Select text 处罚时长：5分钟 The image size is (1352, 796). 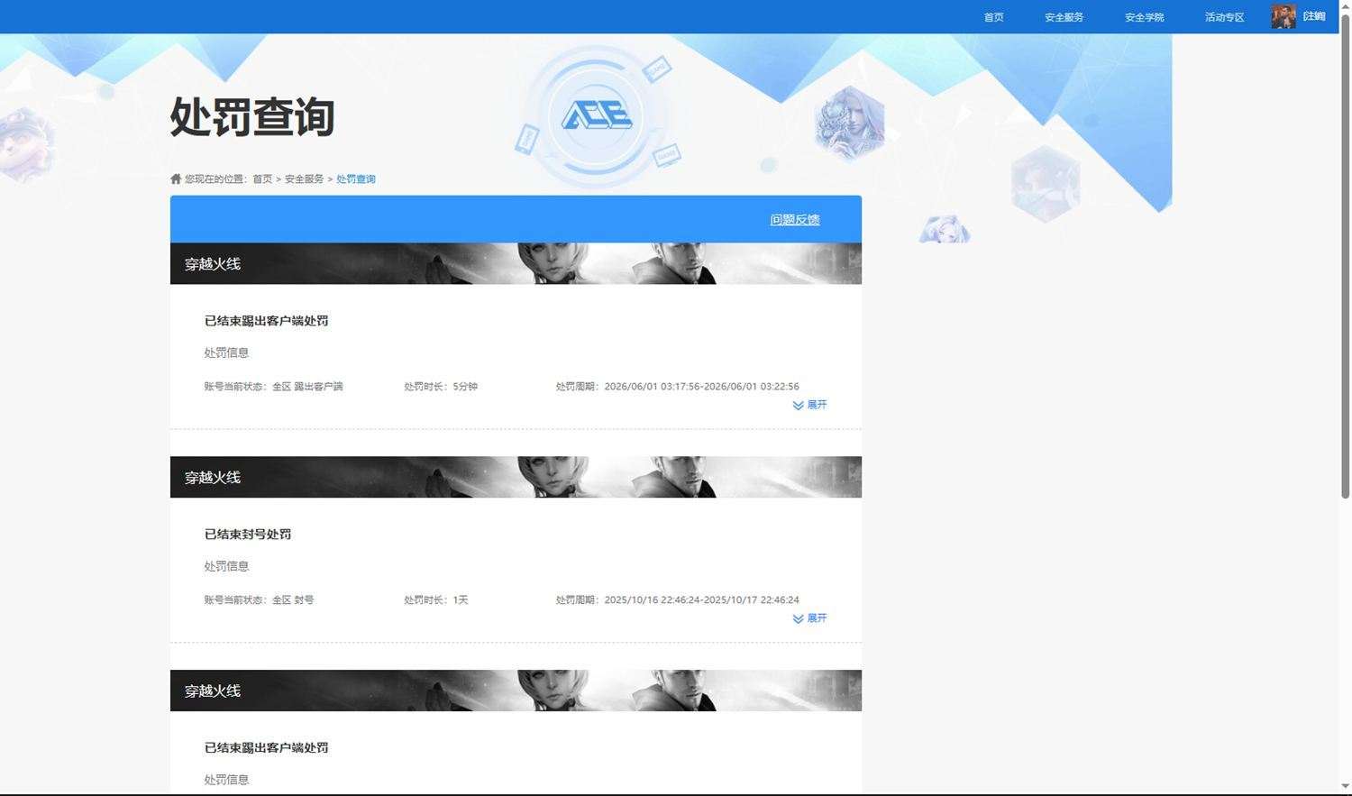point(441,386)
